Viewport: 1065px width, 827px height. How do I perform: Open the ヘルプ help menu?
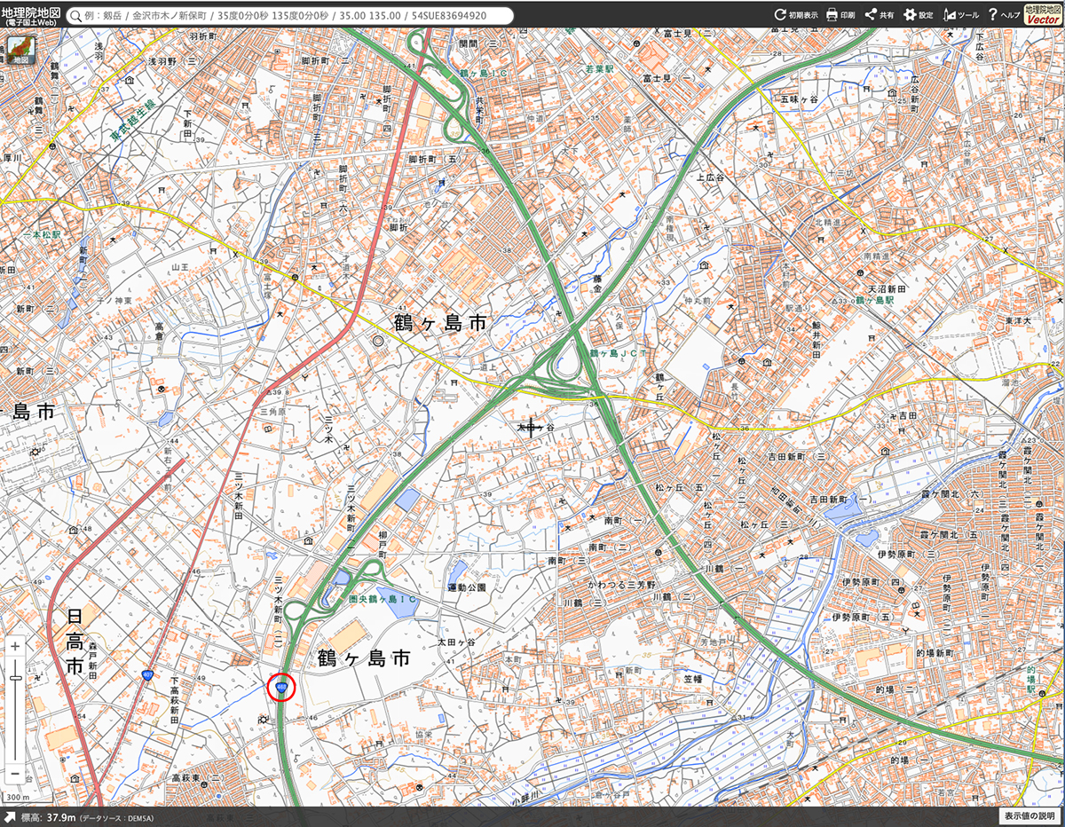1004,15
